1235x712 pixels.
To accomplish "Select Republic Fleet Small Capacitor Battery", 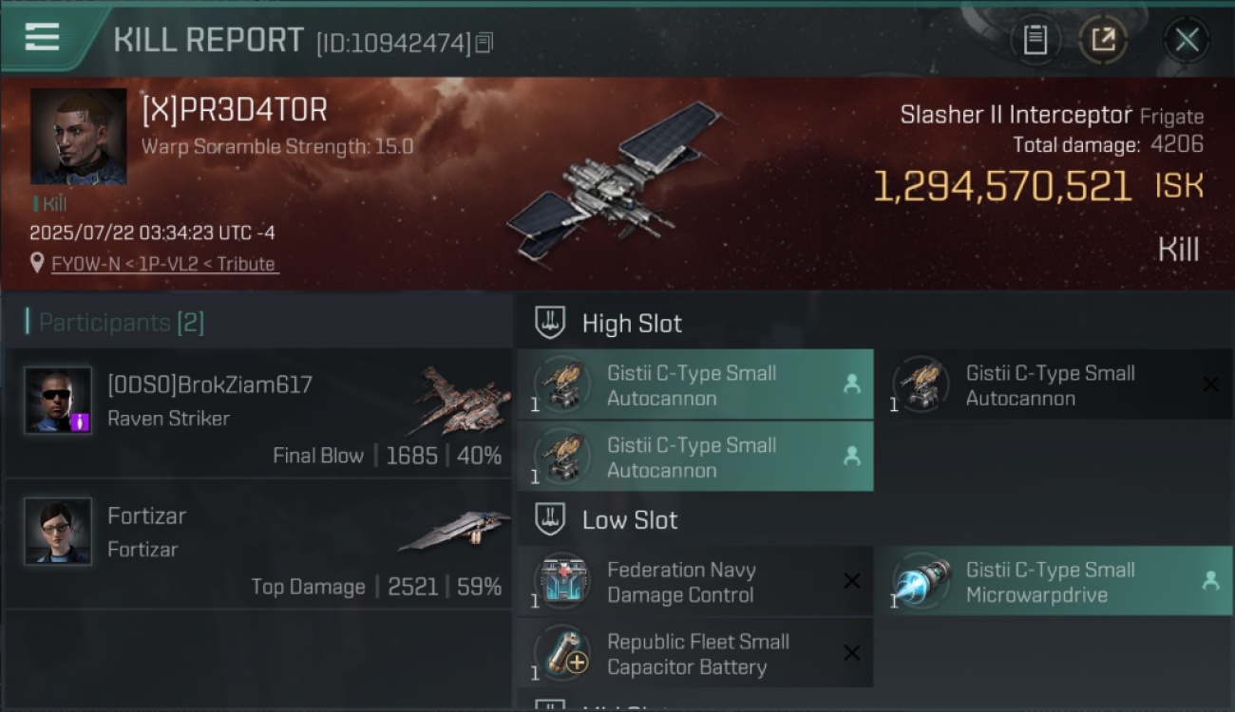I will click(694, 653).
